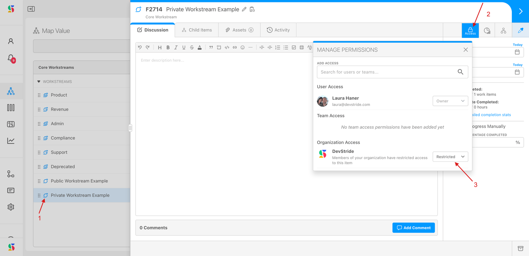Open the pie chart analytics panel
Viewport: 529px width, 256px height.
(x=487, y=31)
